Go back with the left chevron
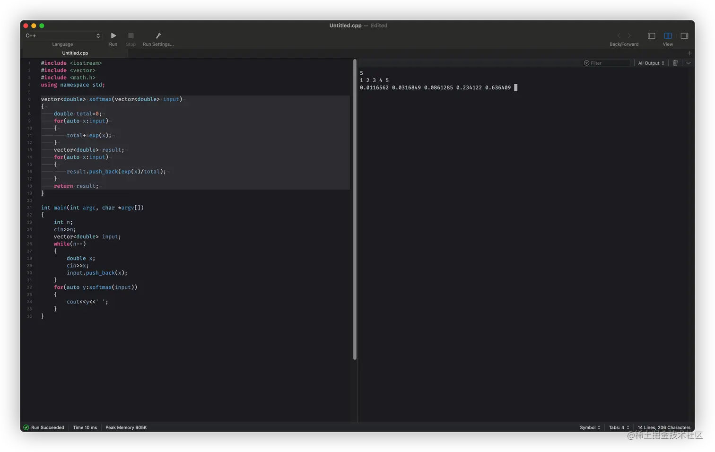 619,35
